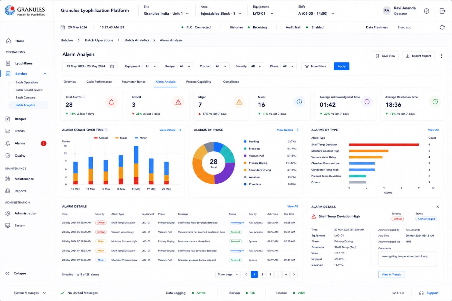Screen dimensions: 452x301
Task: Open Lyophilizers from the sidebar
Action: point(24,63)
